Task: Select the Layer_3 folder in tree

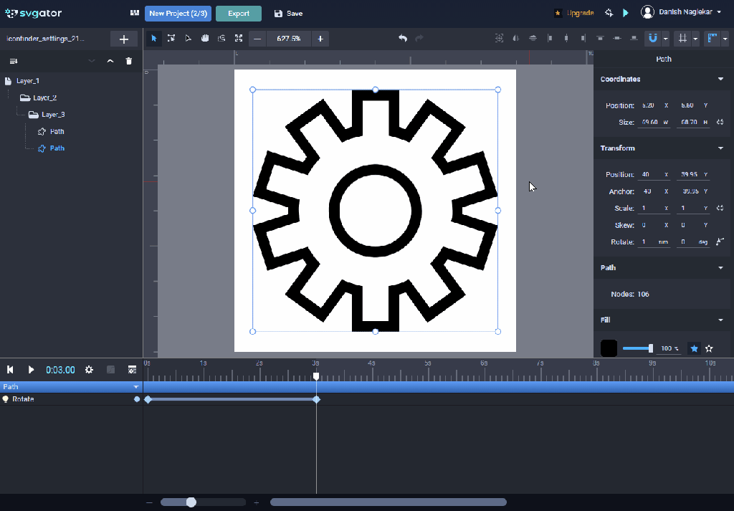Action: pos(53,115)
